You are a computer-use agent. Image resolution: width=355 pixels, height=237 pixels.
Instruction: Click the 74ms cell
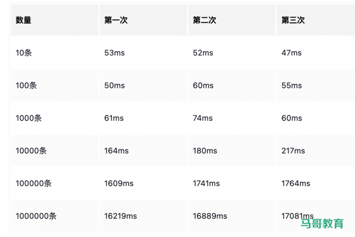tap(203, 118)
